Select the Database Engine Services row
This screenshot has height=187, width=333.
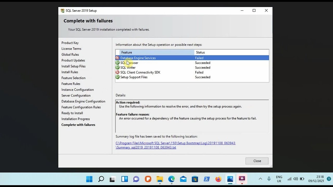(192, 58)
